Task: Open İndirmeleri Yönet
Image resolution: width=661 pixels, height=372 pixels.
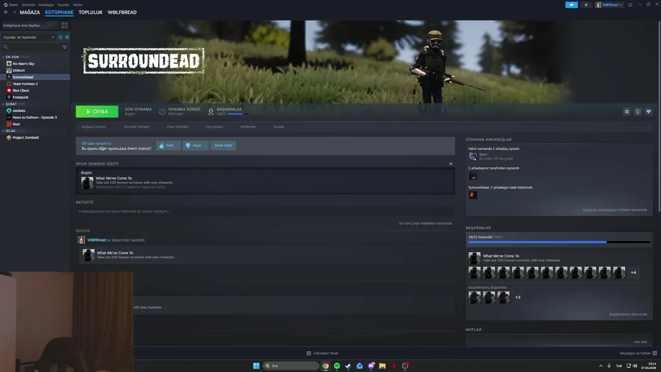Action: pyautogui.click(x=323, y=353)
